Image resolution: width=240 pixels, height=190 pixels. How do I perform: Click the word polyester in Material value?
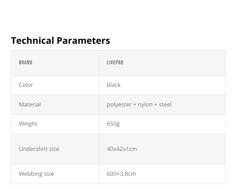[x=119, y=104]
